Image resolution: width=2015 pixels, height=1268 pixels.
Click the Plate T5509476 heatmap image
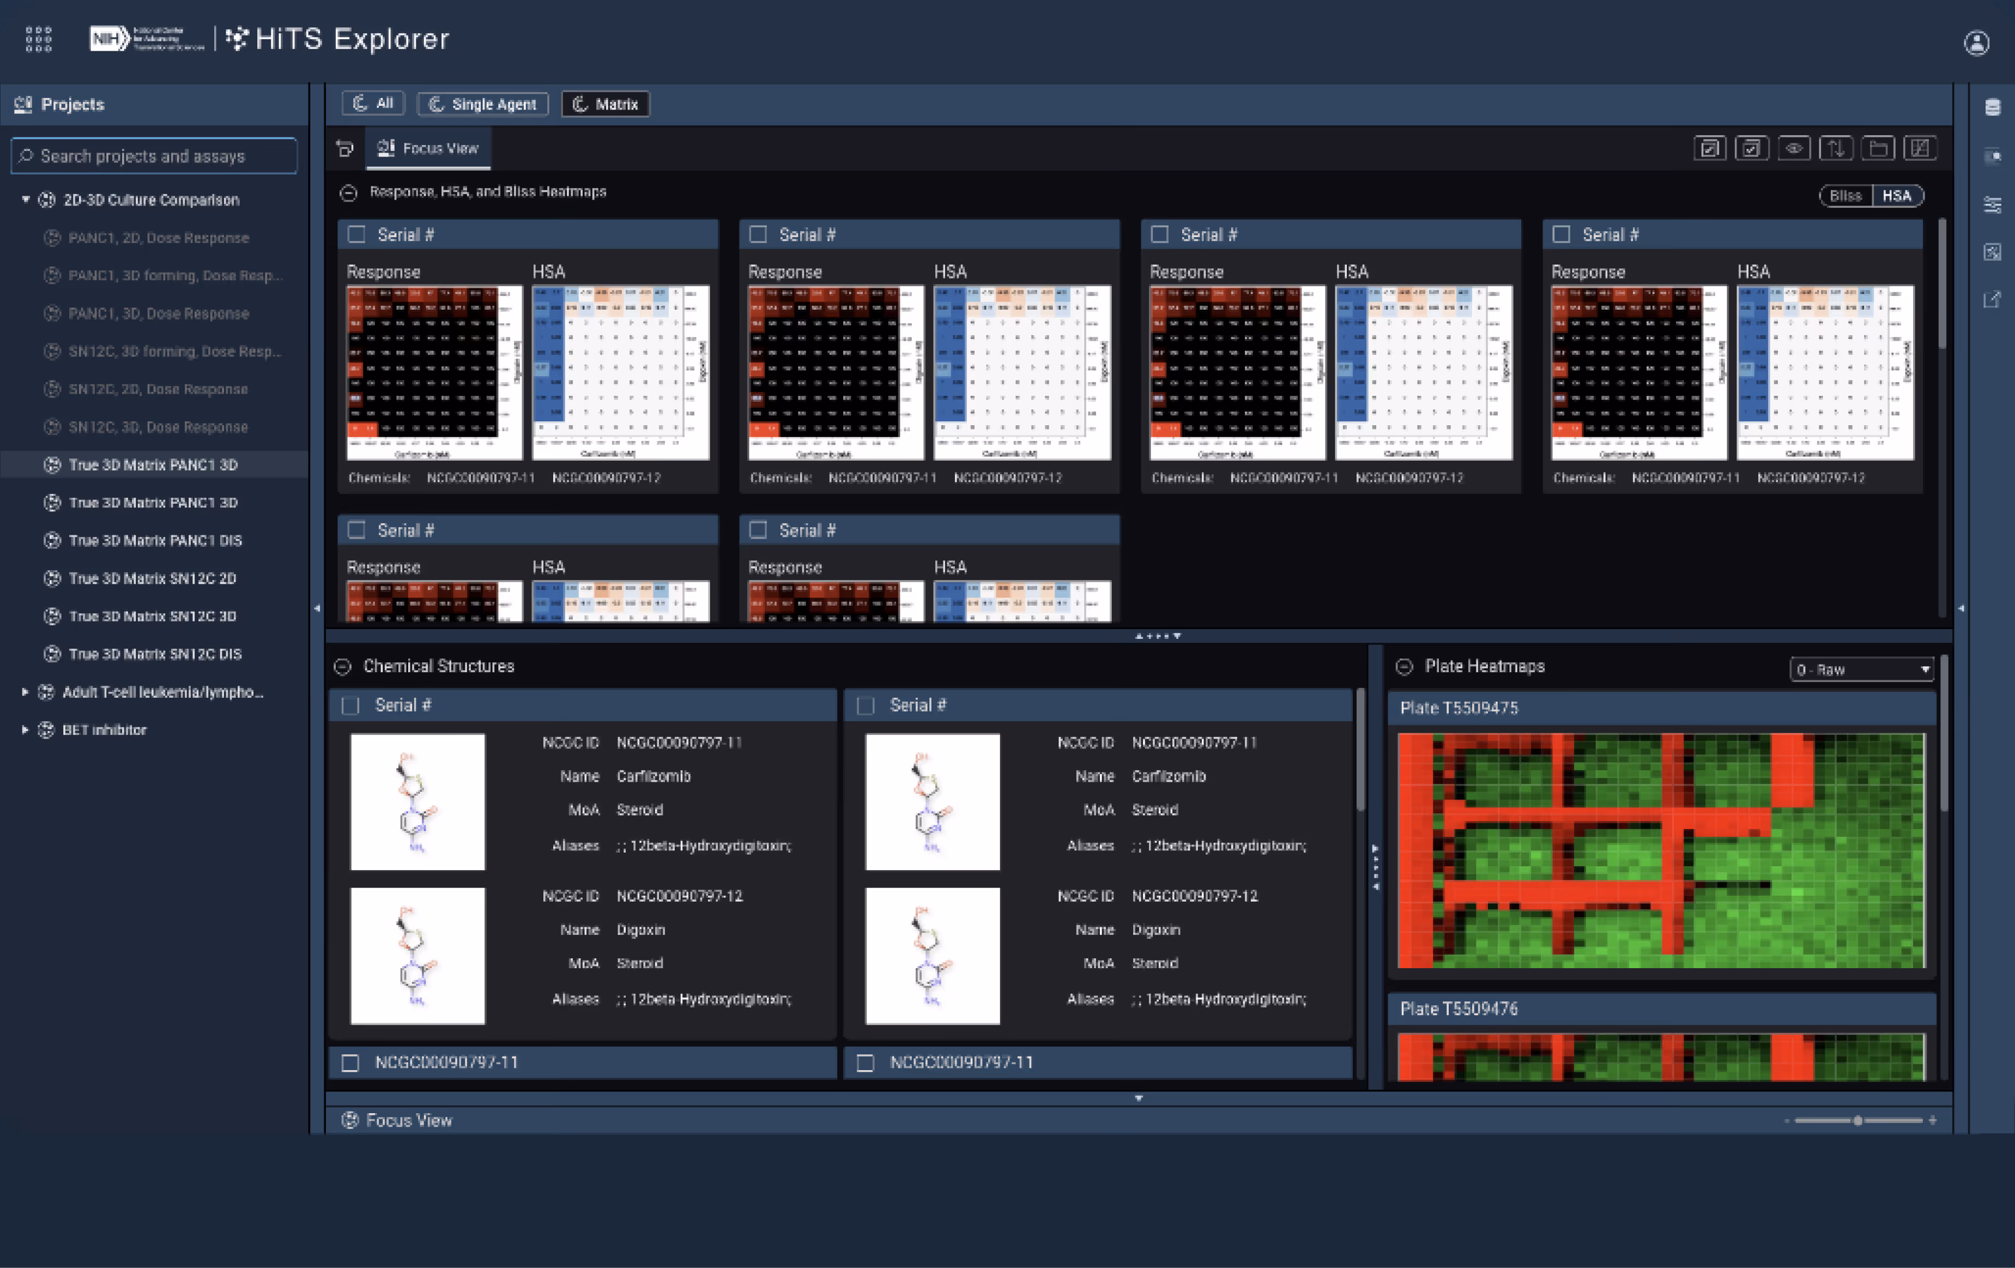[1661, 1058]
